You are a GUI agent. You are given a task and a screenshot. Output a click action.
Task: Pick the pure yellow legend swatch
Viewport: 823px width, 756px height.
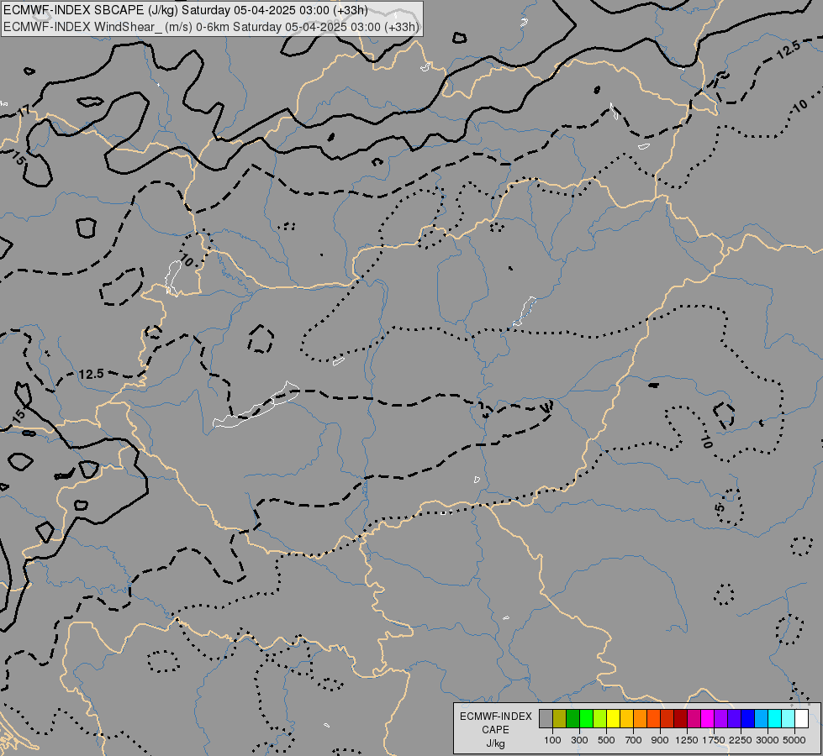(613, 719)
